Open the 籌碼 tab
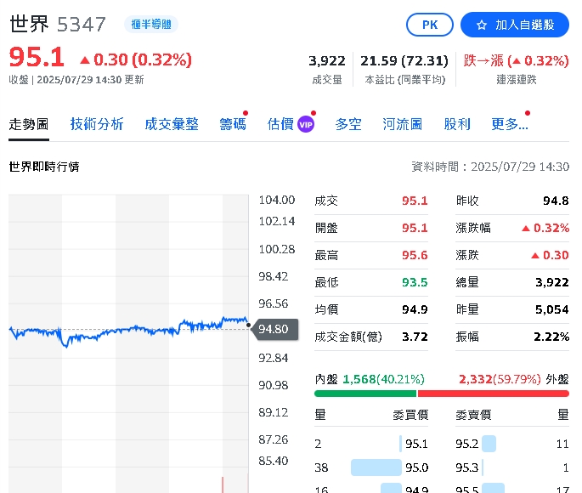Viewport: 582px width, 493px height. click(x=233, y=124)
